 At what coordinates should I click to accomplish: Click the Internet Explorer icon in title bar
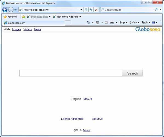[x=3, y=3]
